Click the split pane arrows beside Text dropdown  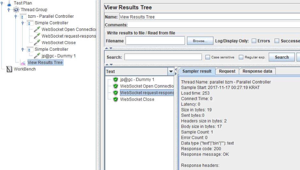[176, 71]
